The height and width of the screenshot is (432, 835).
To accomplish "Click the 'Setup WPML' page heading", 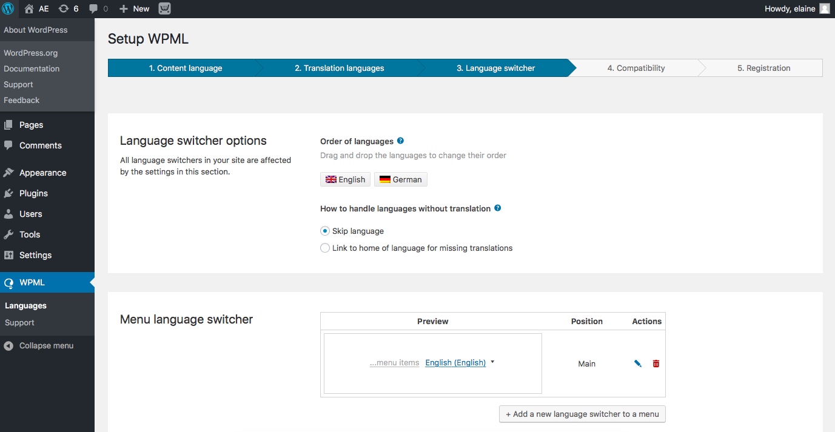I will coord(148,39).
